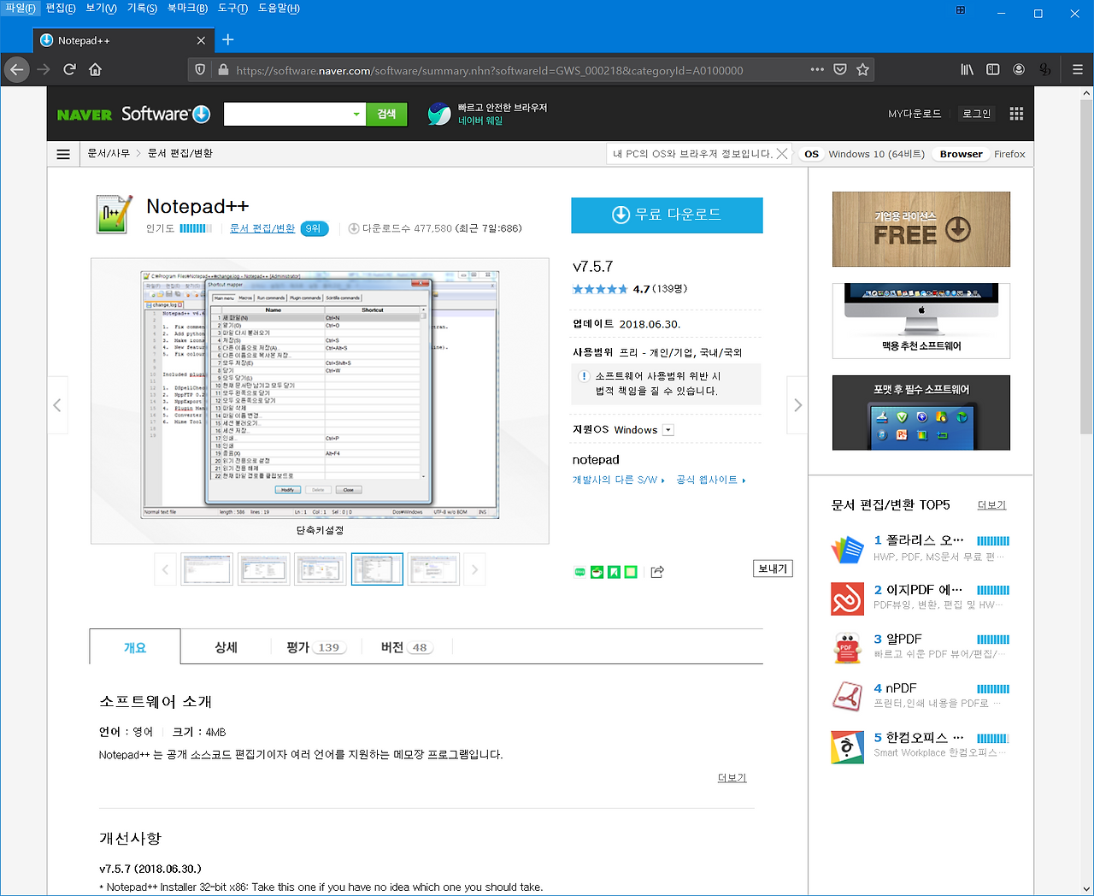Open the Firefox account icon
Viewport: 1094px width, 896px height.
click(1019, 69)
